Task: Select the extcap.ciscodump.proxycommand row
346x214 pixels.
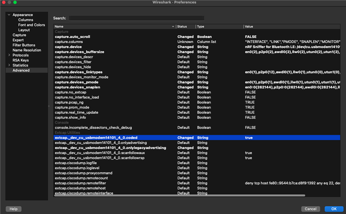Action: [x=197, y=173]
